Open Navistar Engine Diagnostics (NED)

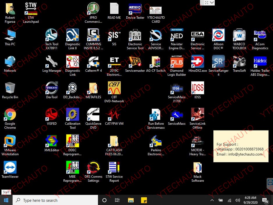(x=177, y=39)
